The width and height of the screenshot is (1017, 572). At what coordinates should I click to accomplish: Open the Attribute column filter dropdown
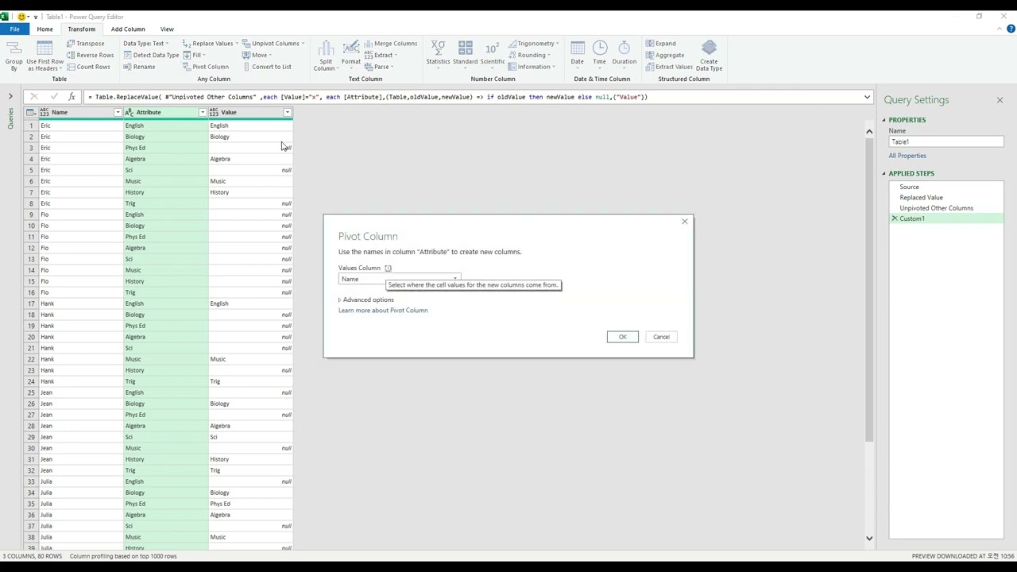pos(202,113)
